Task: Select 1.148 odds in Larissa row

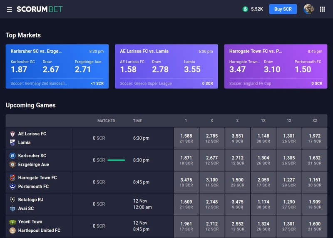Action: point(263,138)
